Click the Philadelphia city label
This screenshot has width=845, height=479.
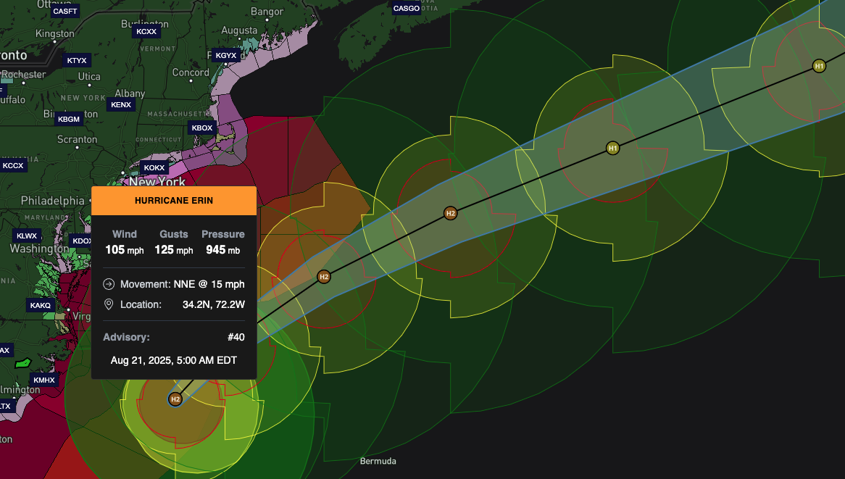(53, 201)
